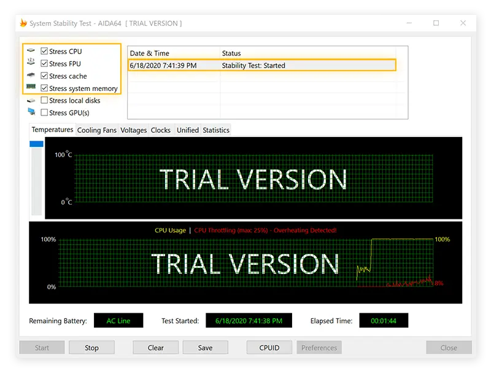The height and width of the screenshot is (373, 491).
Task: Enable the Stress local disks checkbox
Action: tap(44, 100)
